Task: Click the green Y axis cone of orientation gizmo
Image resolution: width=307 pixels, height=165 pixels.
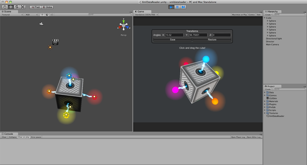Action: click(124, 21)
